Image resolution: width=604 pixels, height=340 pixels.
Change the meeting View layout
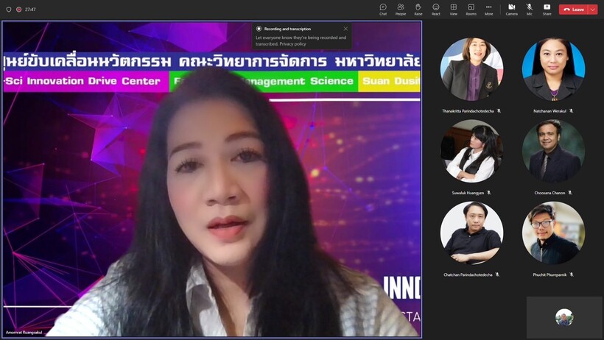point(454,10)
